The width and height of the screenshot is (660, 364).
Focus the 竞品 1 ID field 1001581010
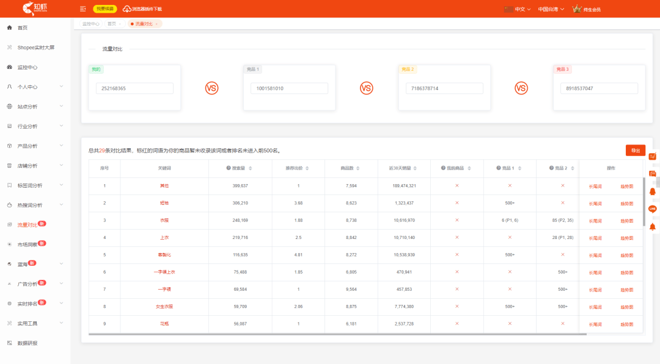tap(289, 88)
